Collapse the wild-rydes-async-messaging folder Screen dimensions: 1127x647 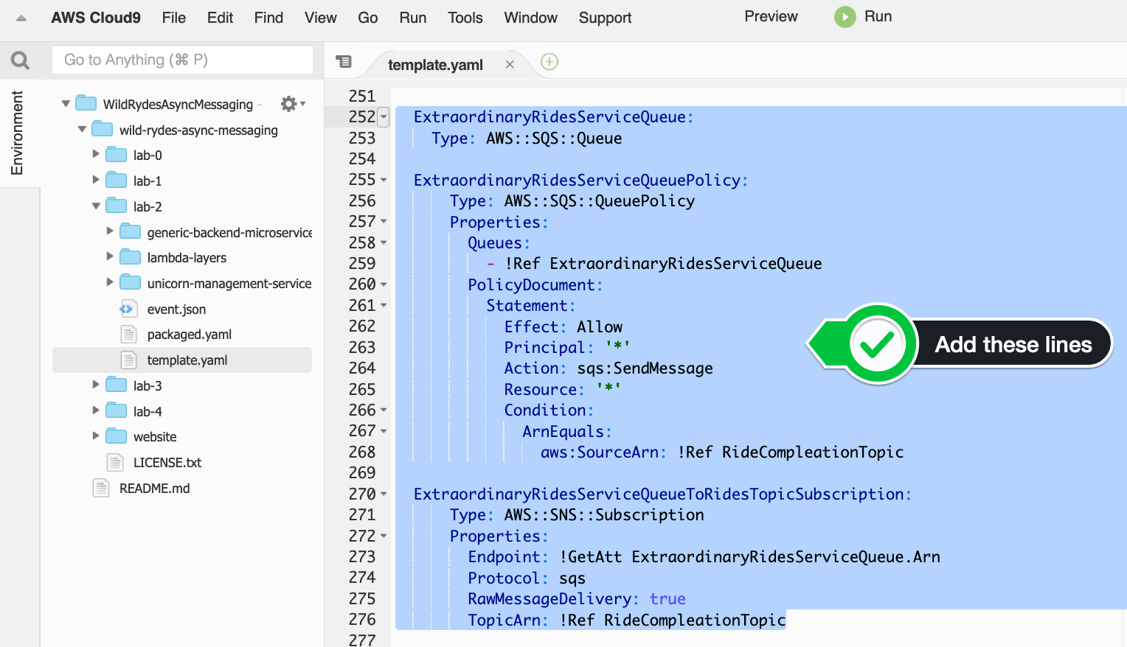[82, 130]
